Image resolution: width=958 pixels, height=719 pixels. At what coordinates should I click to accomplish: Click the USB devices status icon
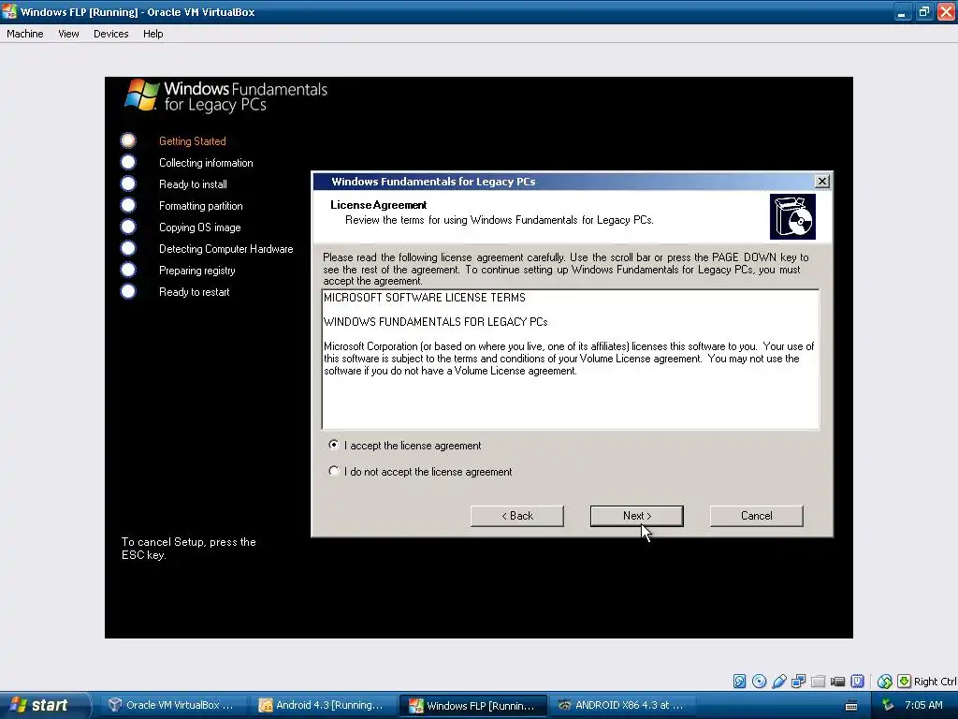click(779, 682)
